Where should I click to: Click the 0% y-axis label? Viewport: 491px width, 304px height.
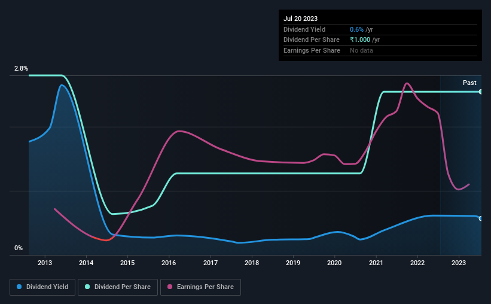click(19, 248)
